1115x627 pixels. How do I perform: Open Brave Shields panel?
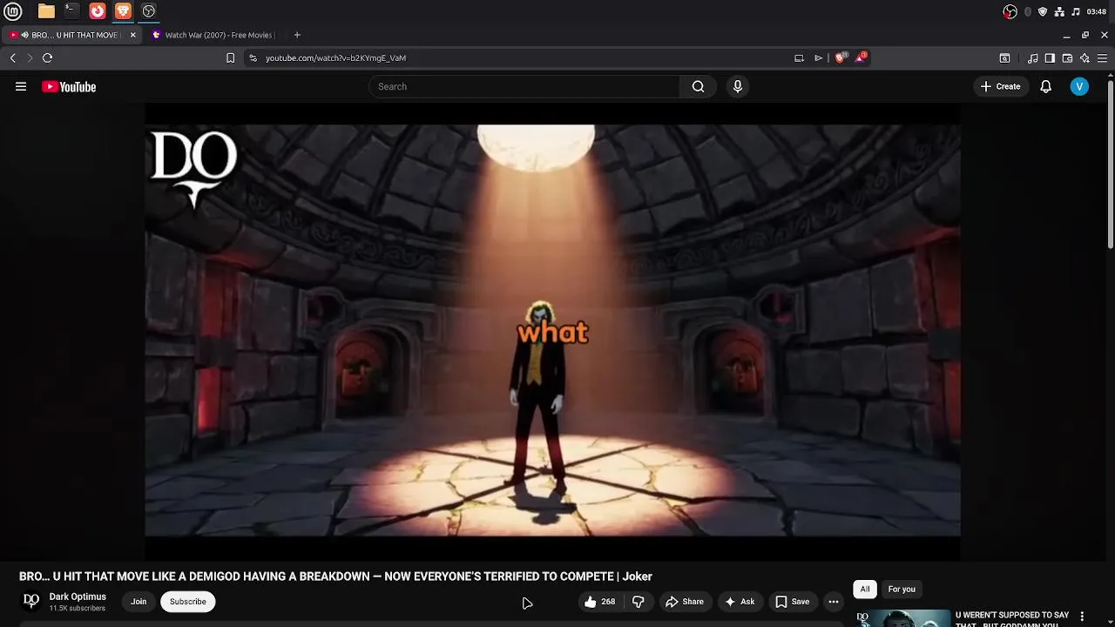[841, 57]
